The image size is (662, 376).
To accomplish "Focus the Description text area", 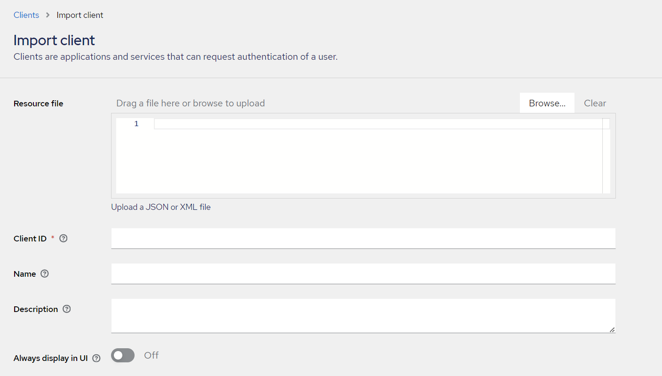I will pos(363,315).
